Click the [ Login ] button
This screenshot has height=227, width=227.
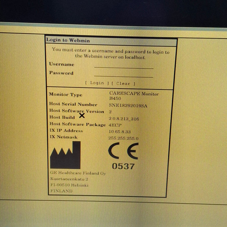click(97, 83)
